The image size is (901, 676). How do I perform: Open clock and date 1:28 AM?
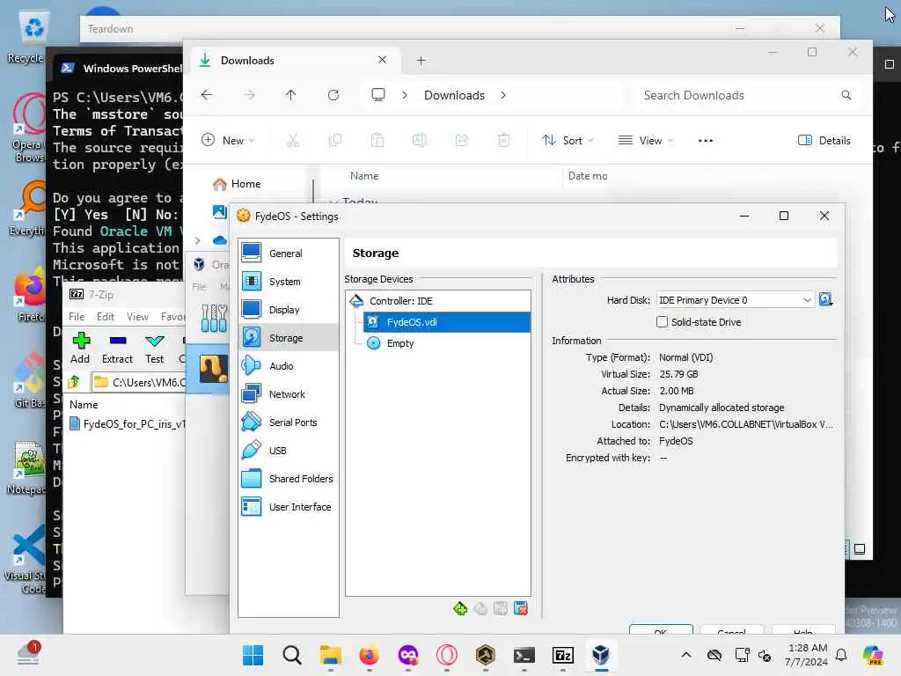click(808, 655)
